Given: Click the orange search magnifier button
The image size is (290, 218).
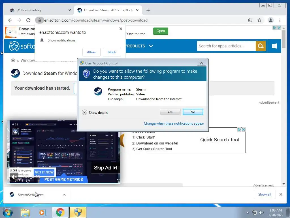Looking at the screenshot, I should coord(261,46).
